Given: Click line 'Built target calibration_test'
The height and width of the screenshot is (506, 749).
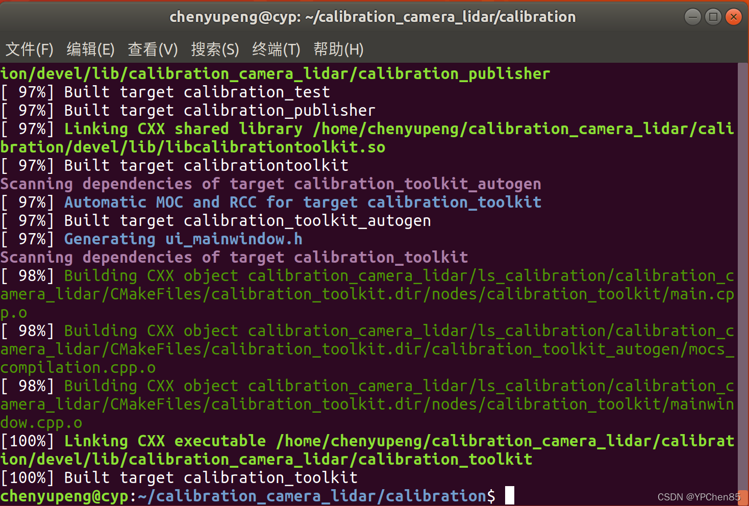Looking at the screenshot, I should pyautogui.click(x=165, y=92).
